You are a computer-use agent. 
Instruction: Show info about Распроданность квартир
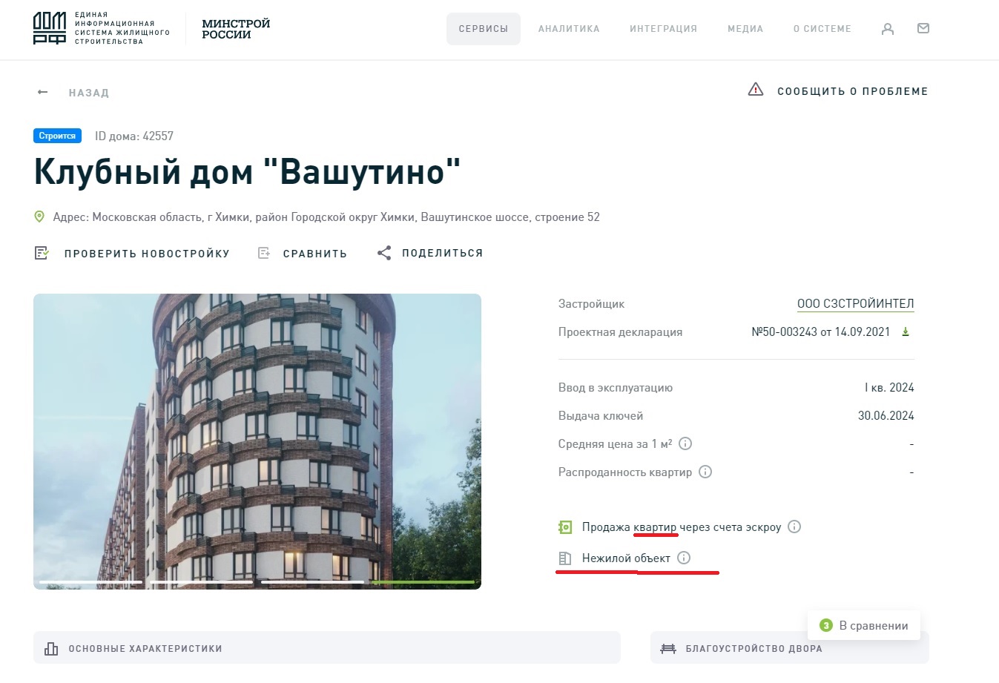point(705,472)
